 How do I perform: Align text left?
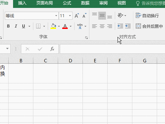coord(95,26)
